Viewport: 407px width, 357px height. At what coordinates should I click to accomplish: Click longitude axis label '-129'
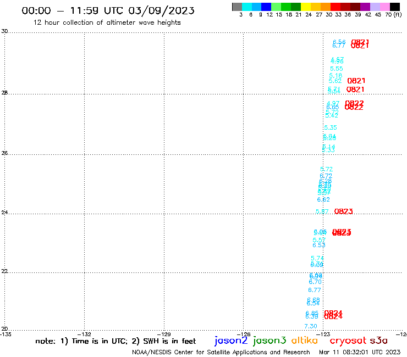164,334
